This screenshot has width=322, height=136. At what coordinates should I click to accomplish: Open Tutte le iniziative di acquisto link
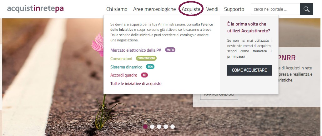(x=136, y=83)
